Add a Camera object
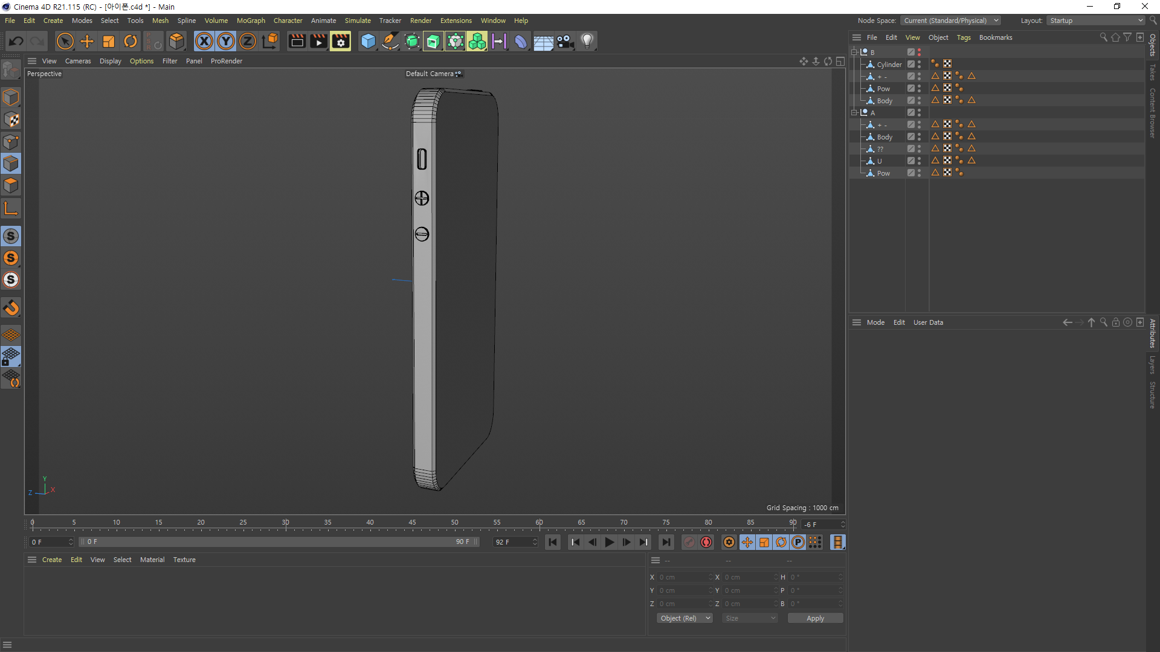 565,41
